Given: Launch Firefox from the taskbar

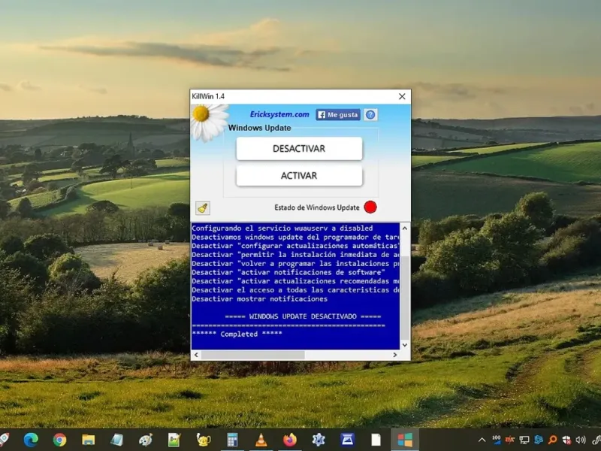Looking at the screenshot, I should (x=290, y=440).
